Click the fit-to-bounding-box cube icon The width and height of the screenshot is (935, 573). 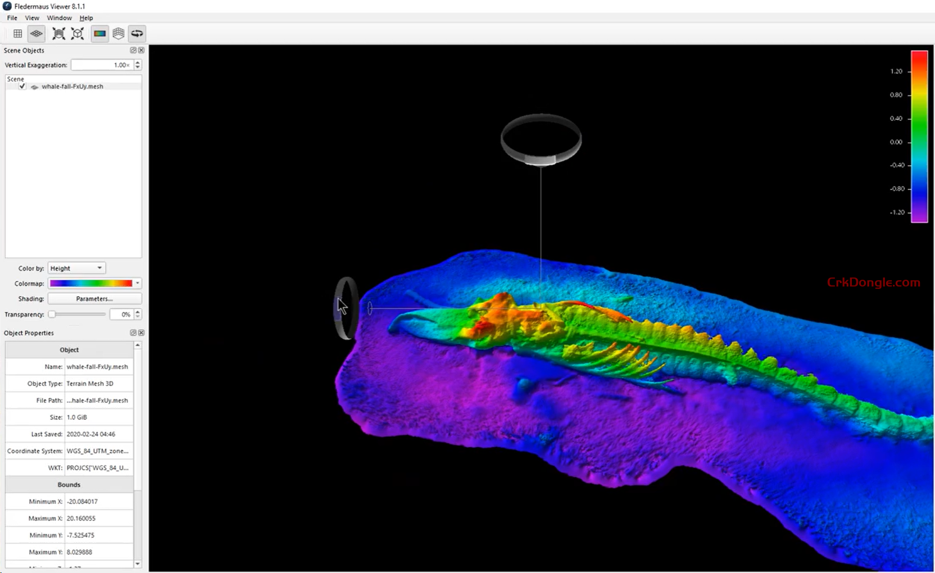(x=78, y=34)
